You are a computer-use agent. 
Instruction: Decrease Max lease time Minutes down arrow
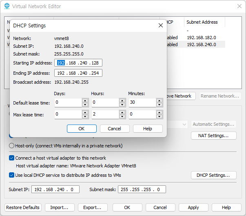click(x=159, y=116)
